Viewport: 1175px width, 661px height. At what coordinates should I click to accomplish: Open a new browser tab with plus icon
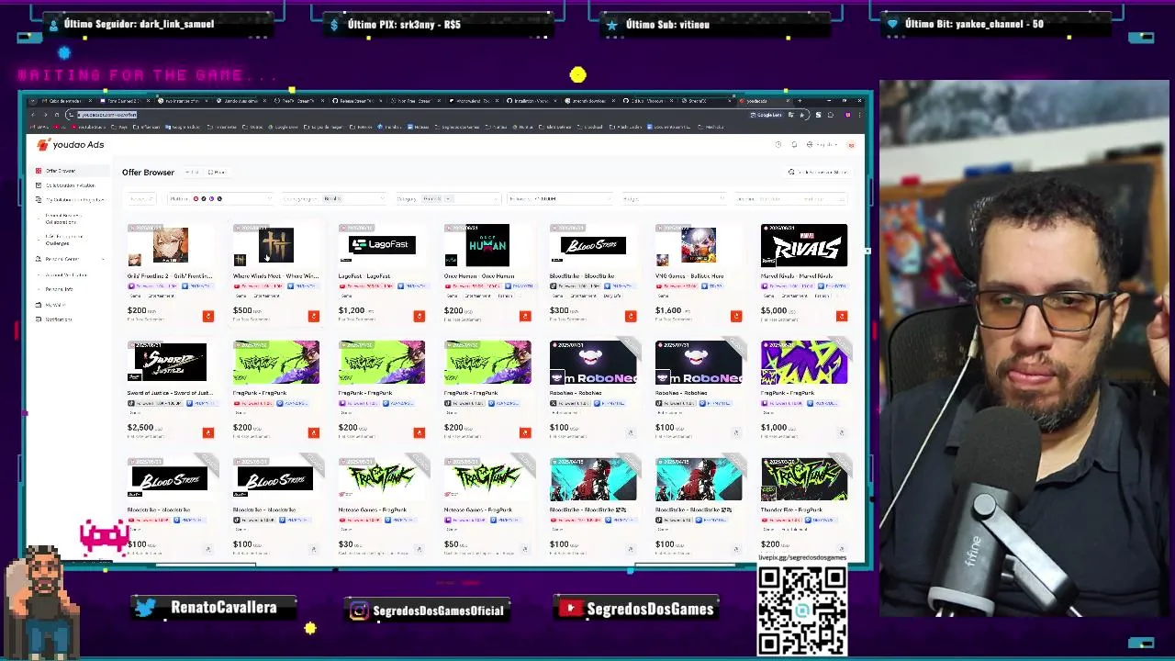click(800, 100)
